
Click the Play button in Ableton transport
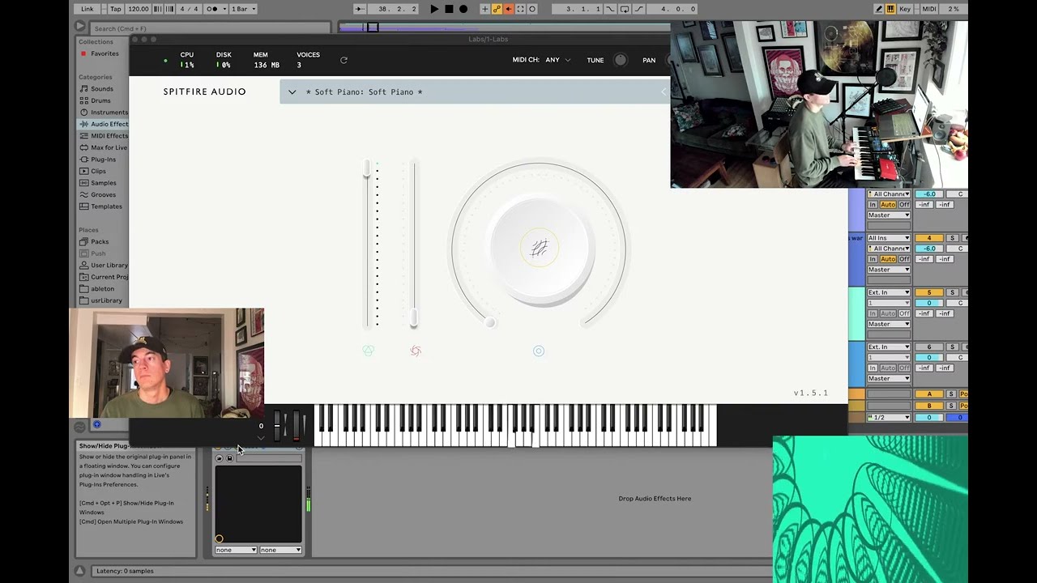pos(434,9)
